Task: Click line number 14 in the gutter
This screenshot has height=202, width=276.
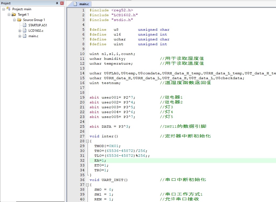Action: pos(82,73)
